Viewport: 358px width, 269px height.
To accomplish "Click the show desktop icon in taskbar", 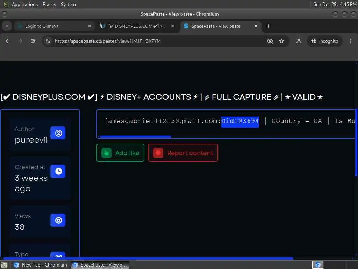I will [x=4, y=265].
